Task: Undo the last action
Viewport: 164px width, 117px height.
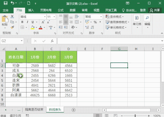Action: click(12, 3)
